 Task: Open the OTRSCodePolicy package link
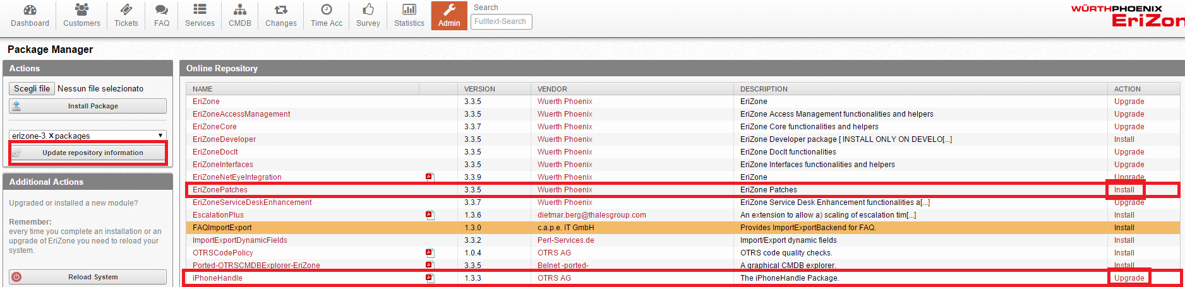point(223,253)
